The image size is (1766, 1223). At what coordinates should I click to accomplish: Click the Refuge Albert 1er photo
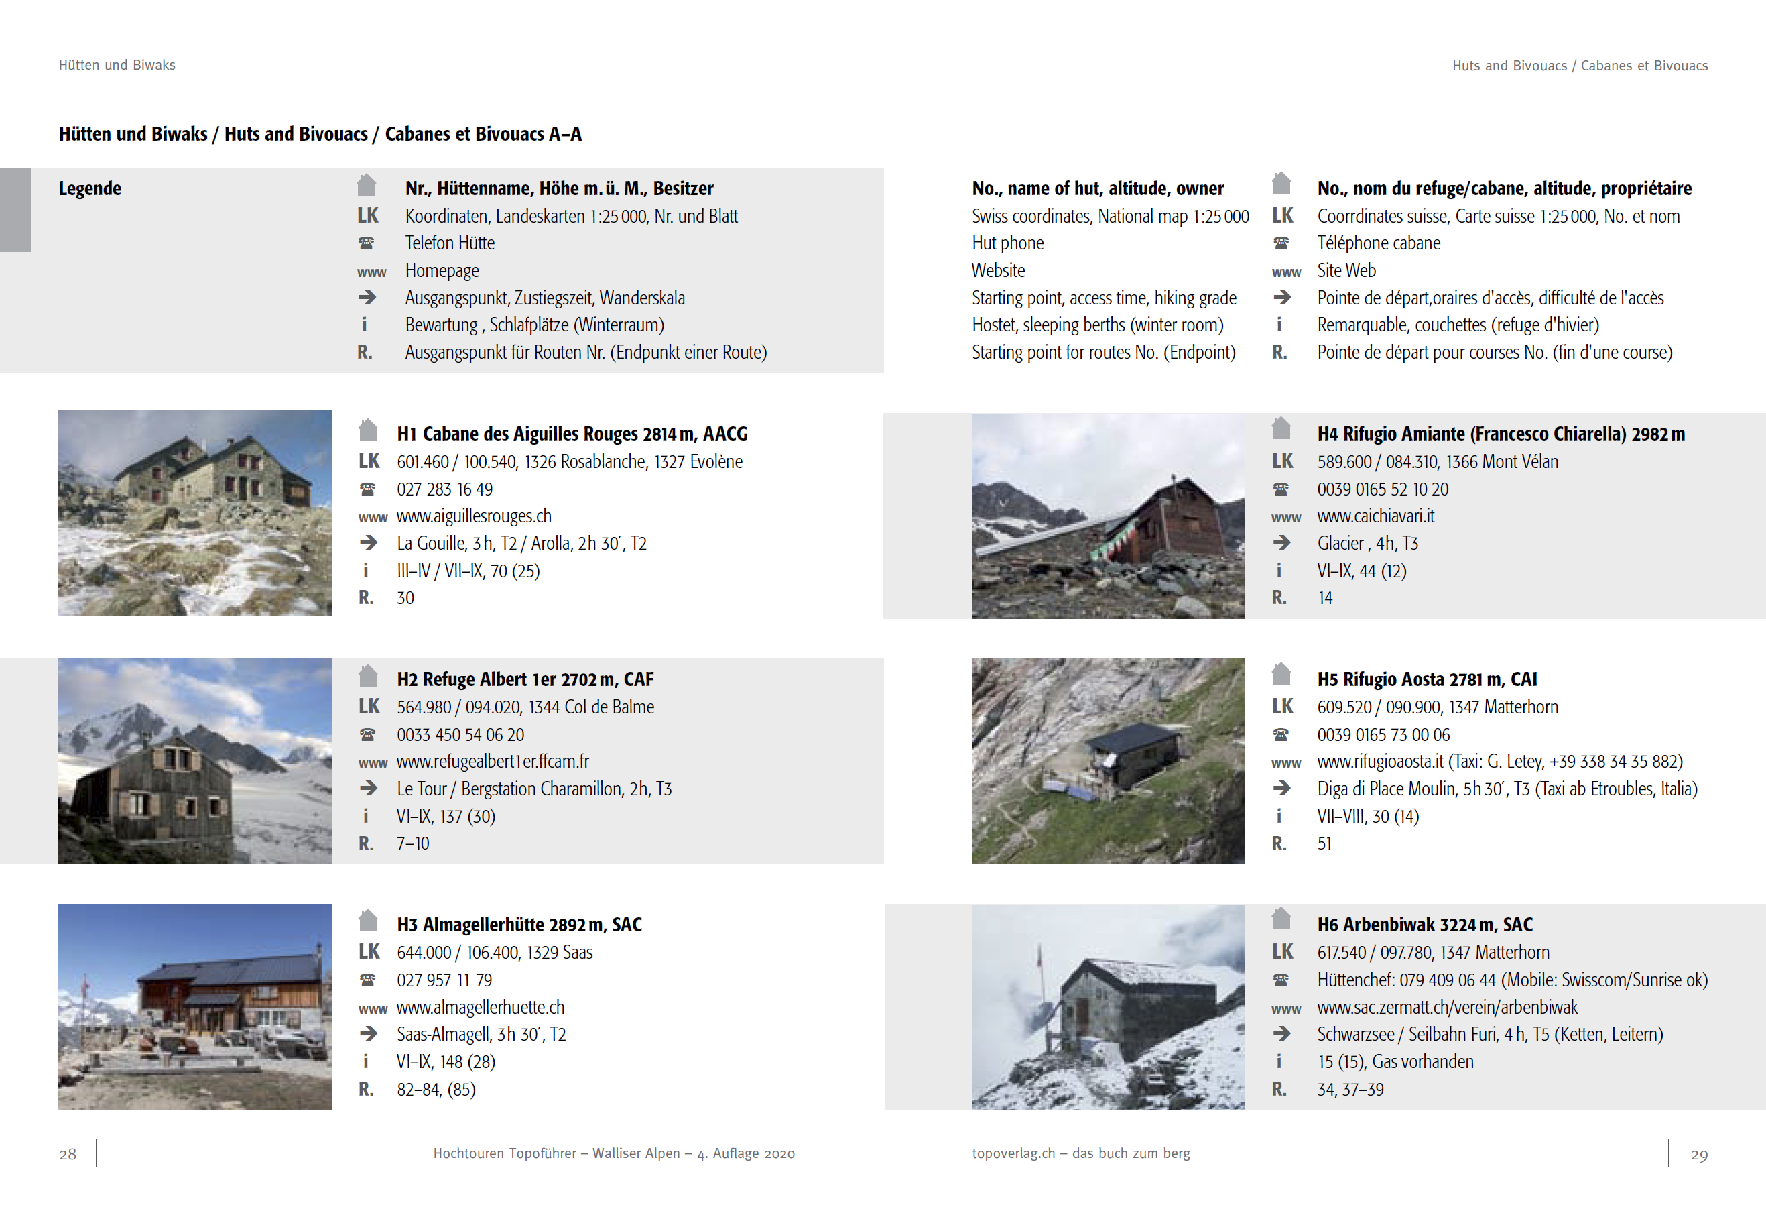click(194, 761)
